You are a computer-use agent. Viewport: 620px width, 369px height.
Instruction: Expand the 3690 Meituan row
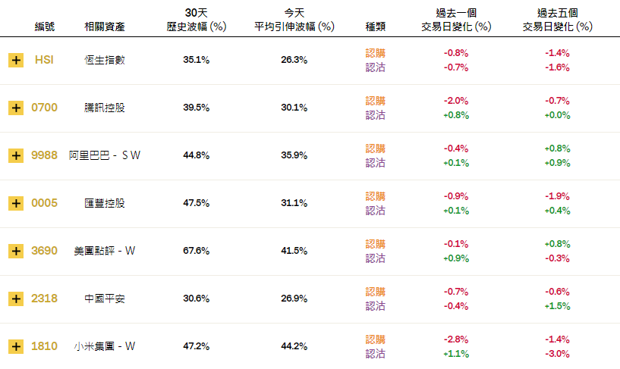tap(15, 251)
